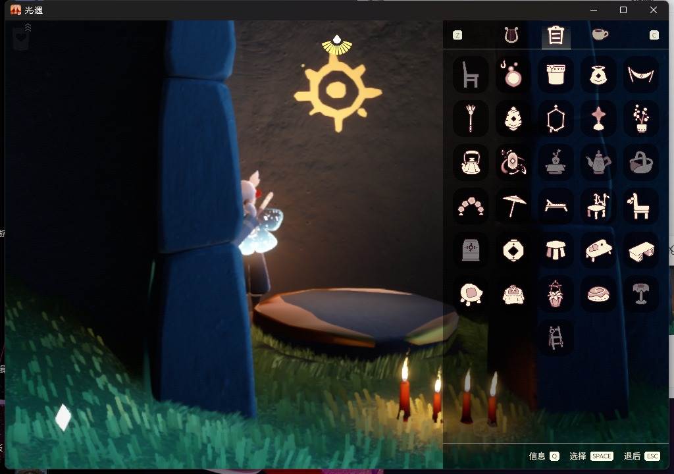Select the swirling lantern charm prop
This screenshot has height=474, width=674.
tap(513, 163)
